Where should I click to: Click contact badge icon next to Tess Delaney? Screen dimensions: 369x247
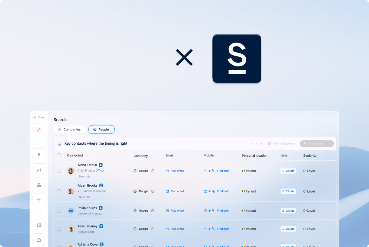[x=101, y=226]
